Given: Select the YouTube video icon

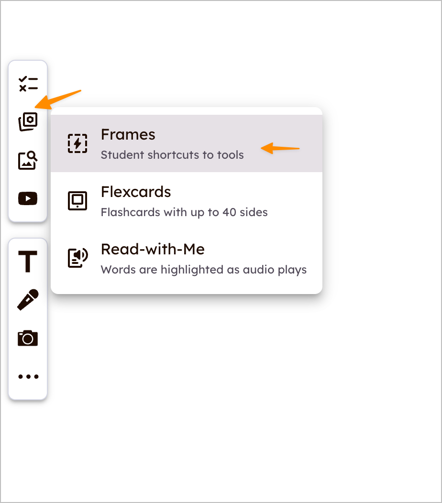Looking at the screenshot, I should 28,198.
